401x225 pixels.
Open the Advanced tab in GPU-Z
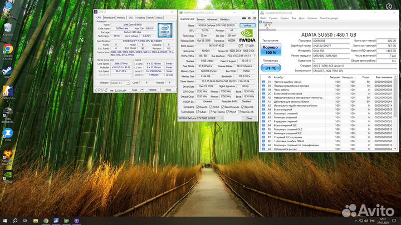(x=212, y=19)
